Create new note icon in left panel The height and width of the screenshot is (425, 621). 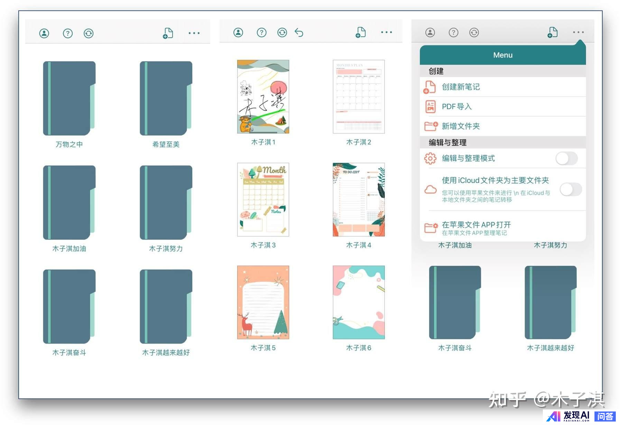click(x=168, y=33)
